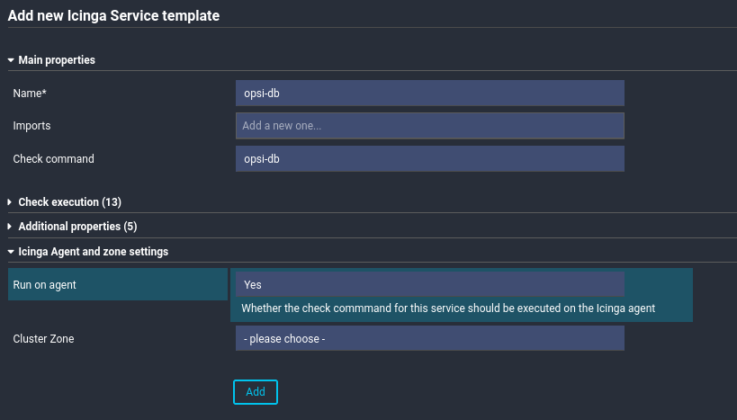Screen dimensions: 737x420
Task: Collapse Icinga Agent and zone settings
Action: pyautogui.click(x=88, y=252)
